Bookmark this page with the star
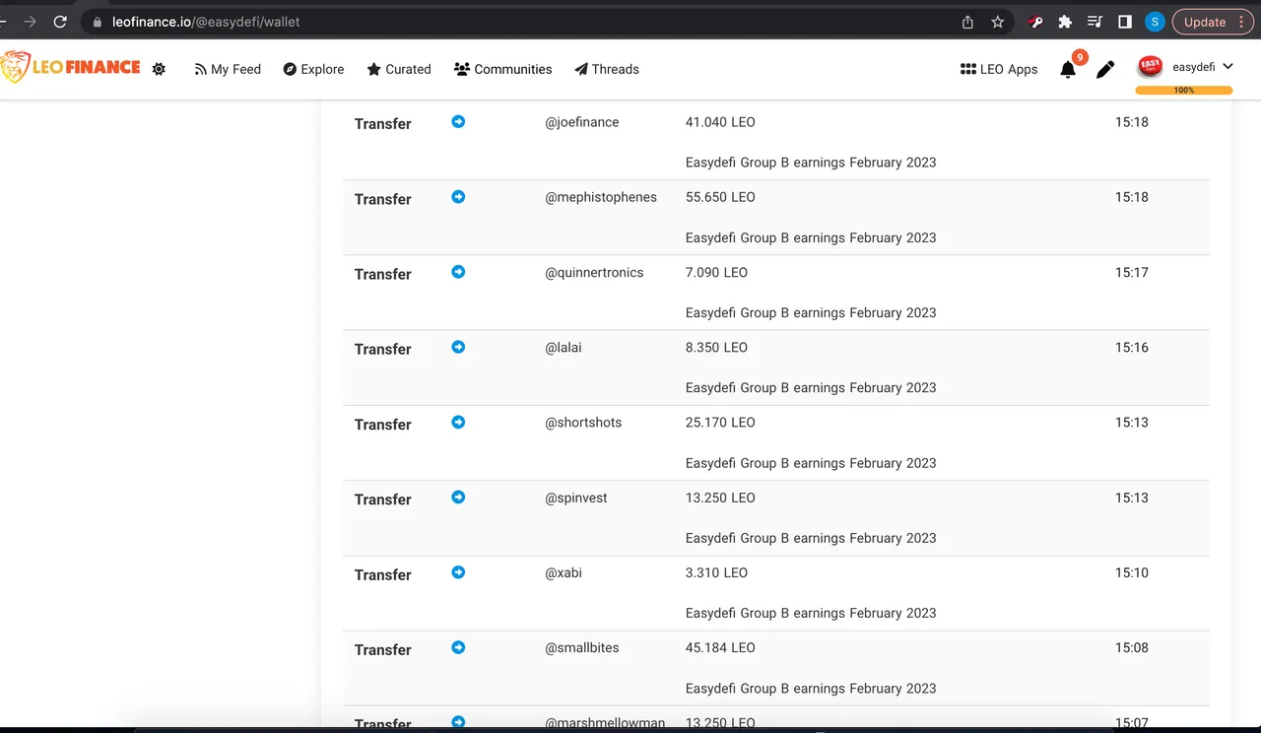The width and height of the screenshot is (1261, 733). (x=998, y=22)
